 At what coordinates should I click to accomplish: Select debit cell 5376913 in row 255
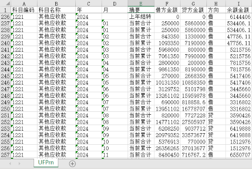(x=167, y=142)
